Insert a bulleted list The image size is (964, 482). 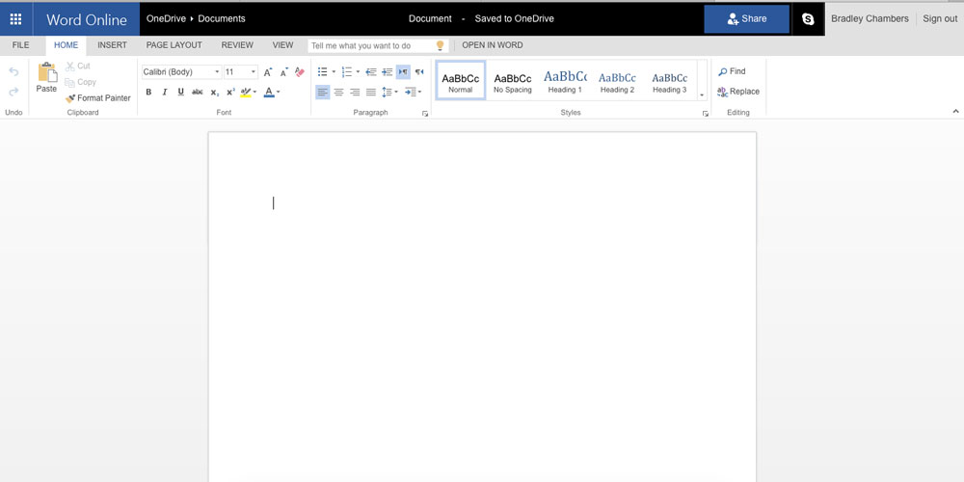[x=323, y=72]
